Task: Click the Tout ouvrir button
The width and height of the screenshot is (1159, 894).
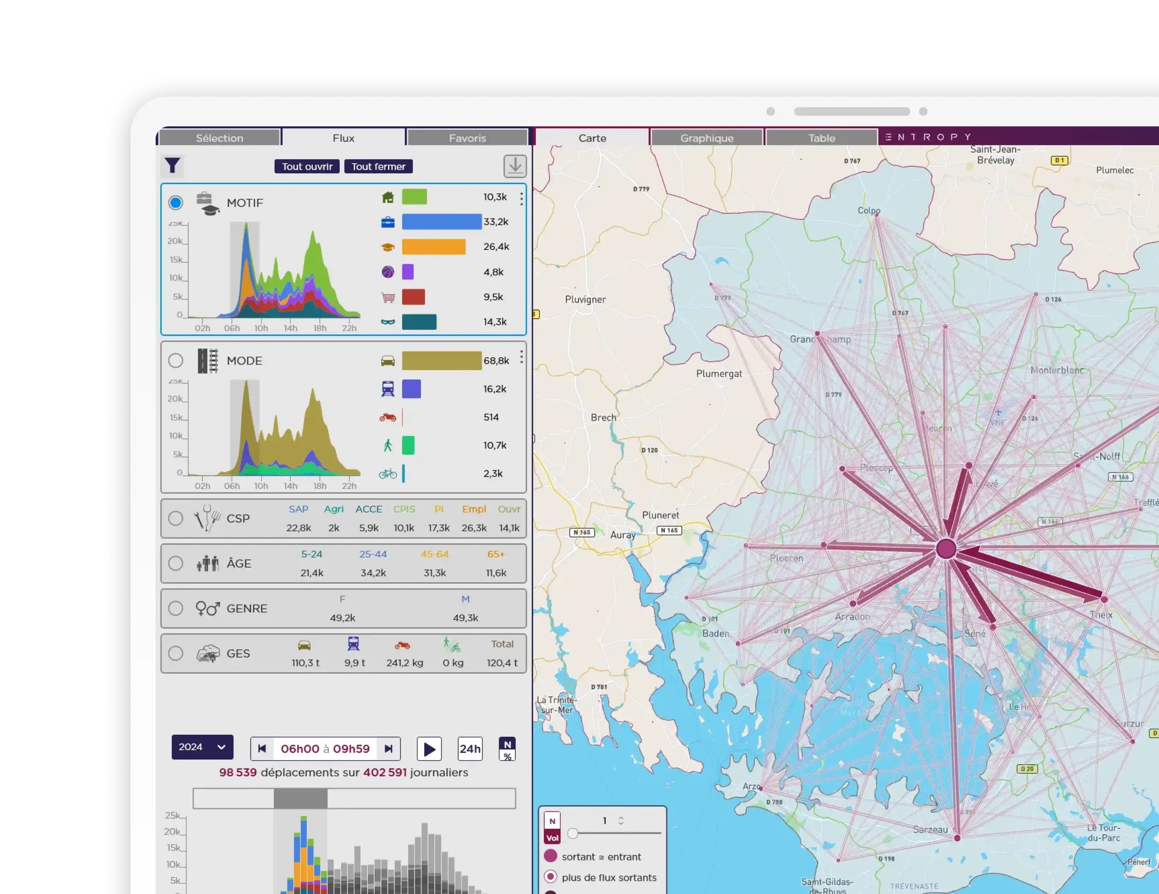Action: click(307, 166)
